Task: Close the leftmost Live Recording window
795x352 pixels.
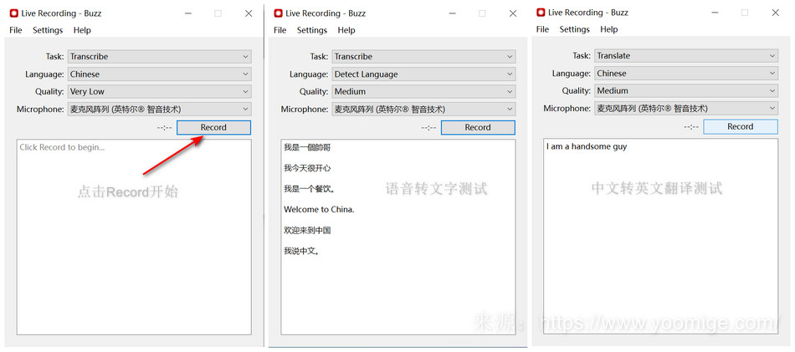Action: 249,13
